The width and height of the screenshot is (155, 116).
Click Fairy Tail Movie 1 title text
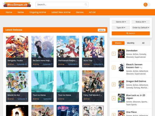pyautogui.click(x=93, y=95)
